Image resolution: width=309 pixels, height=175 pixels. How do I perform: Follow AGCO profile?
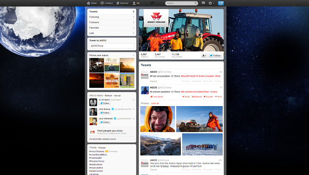point(215,55)
